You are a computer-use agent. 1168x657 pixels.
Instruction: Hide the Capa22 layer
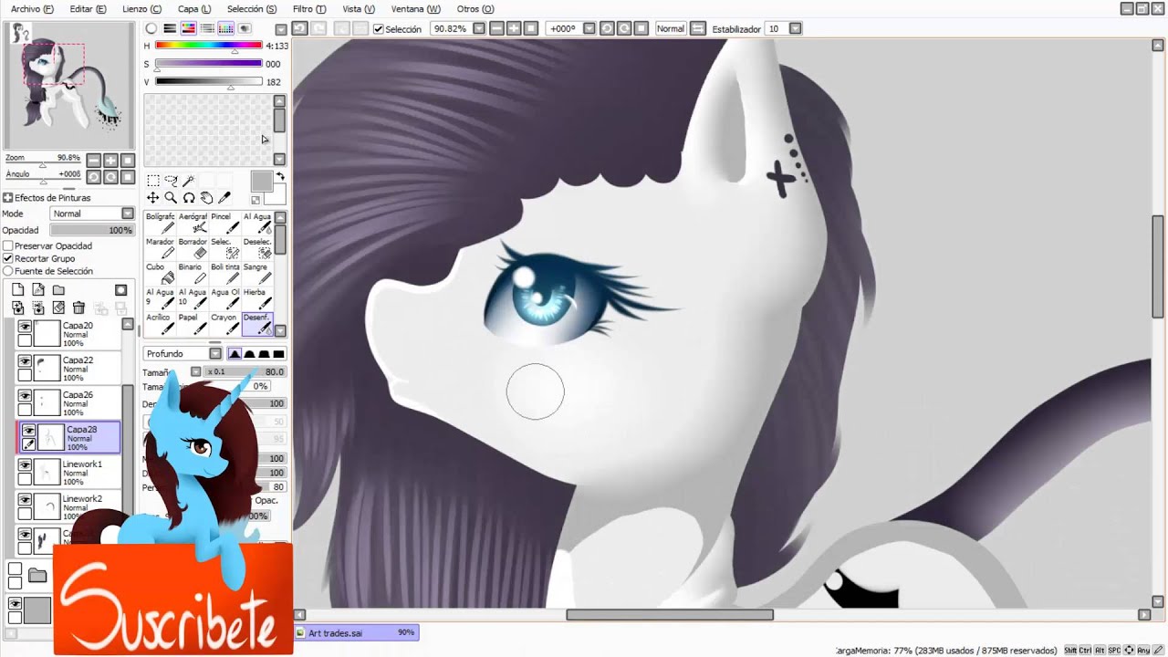25,361
